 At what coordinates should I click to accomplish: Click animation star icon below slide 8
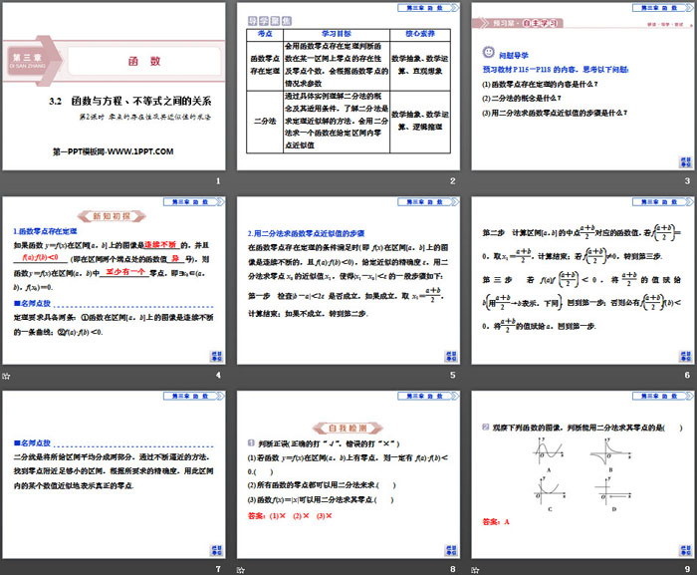pos(243,570)
